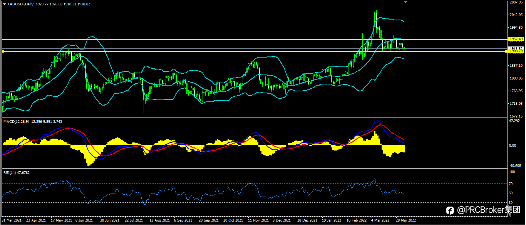Click the 19 Jan 2022 date label
526x225 pixels.
coord(332,221)
